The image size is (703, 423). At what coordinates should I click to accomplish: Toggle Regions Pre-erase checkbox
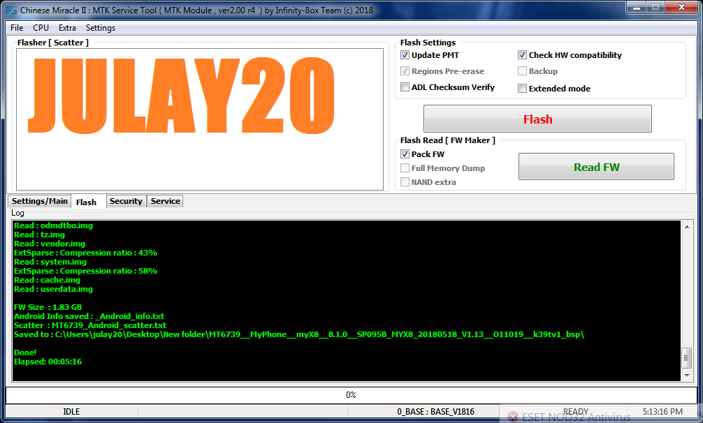pos(405,71)
